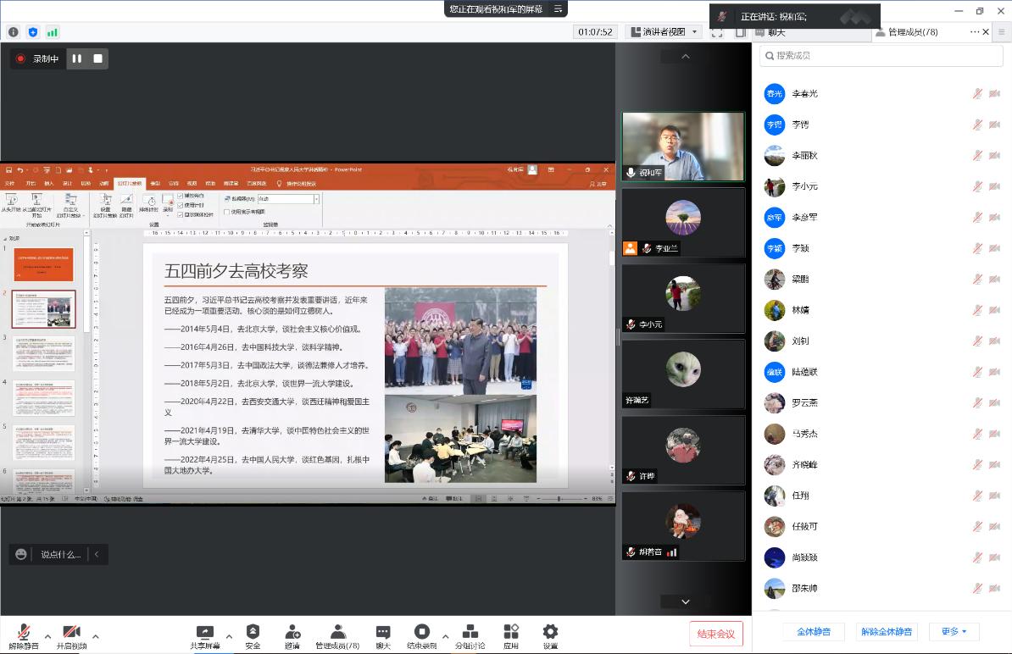Click the red 结束会议 end meeting button
The image size is (1012, 654).
[716, 634]
